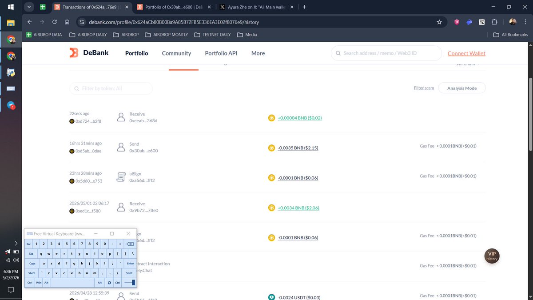Reload the current page
Screen dimensions: 533x300
point(54,22)
